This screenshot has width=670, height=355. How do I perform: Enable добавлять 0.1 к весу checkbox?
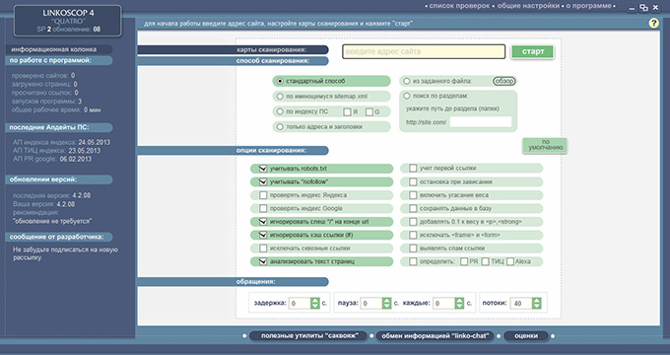pyautogui.click(x=413, y=222)
